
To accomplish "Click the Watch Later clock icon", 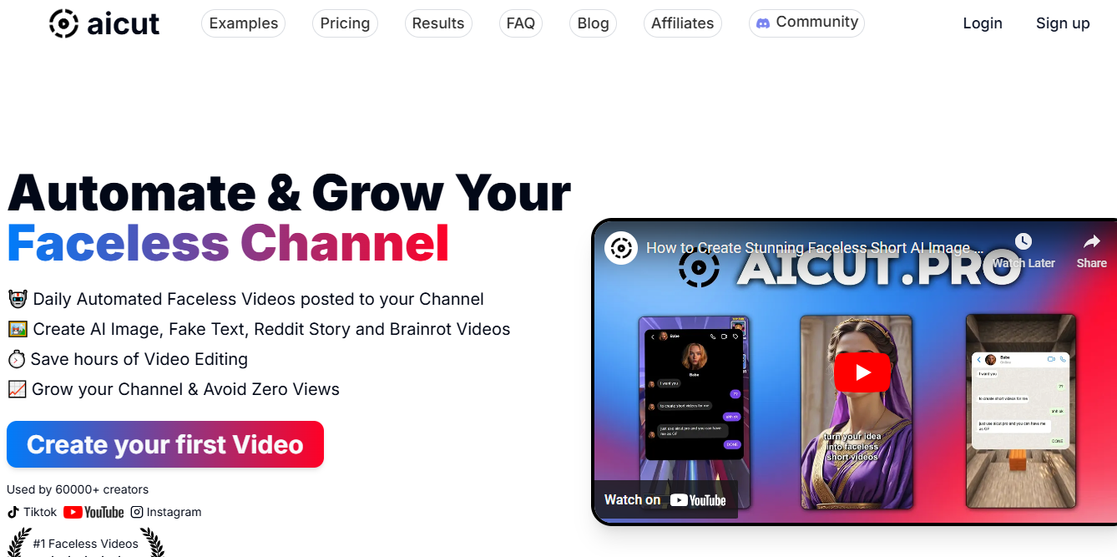I will [1023, 242].
